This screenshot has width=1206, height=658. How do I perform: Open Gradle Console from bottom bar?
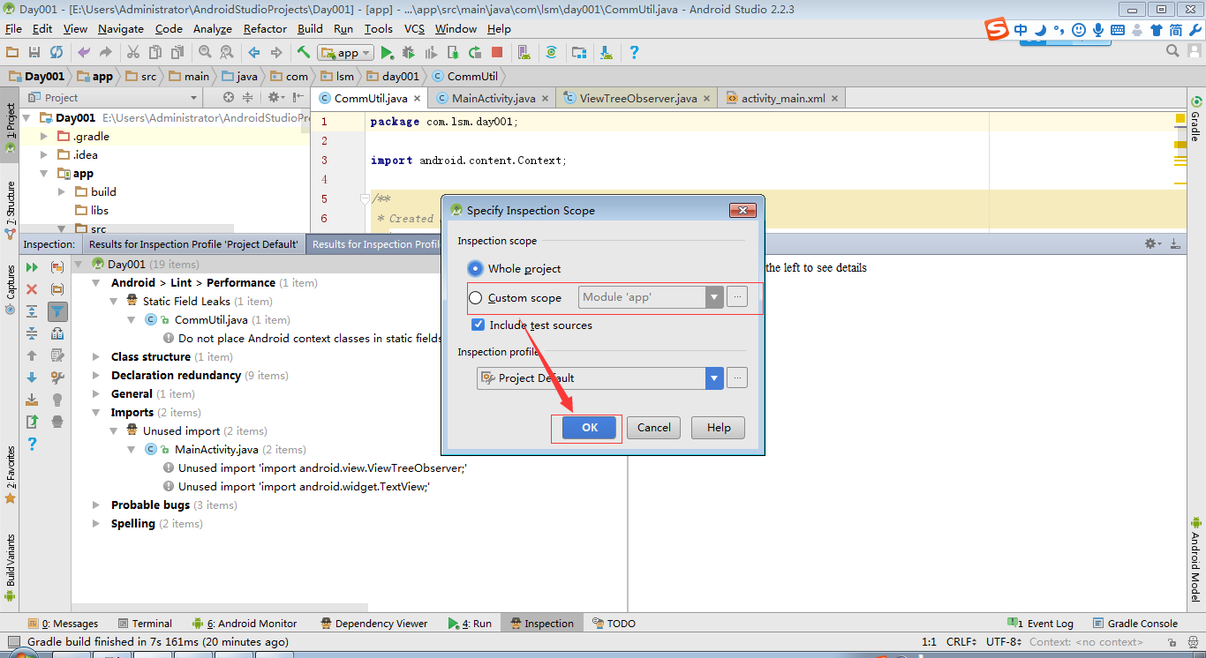pos(1136,624)
